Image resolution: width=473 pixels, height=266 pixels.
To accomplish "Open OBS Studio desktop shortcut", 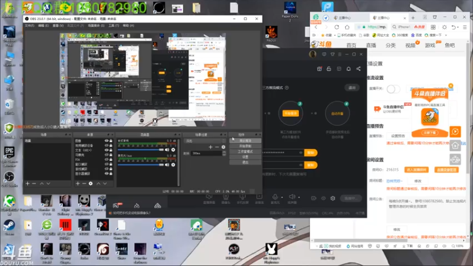I will coord(9,179).
